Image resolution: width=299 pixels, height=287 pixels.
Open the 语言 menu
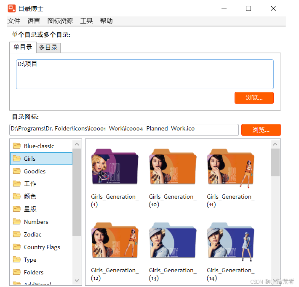(x=34, y=21)
